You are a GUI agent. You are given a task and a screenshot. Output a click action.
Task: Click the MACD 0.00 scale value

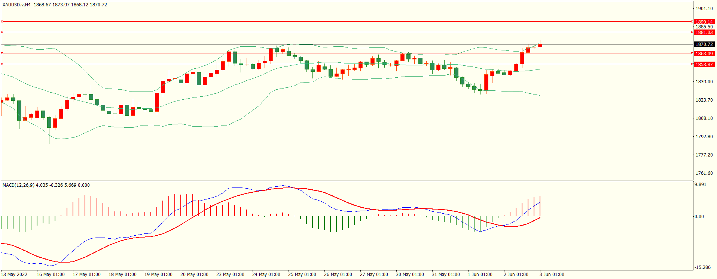tap(699, 217)
